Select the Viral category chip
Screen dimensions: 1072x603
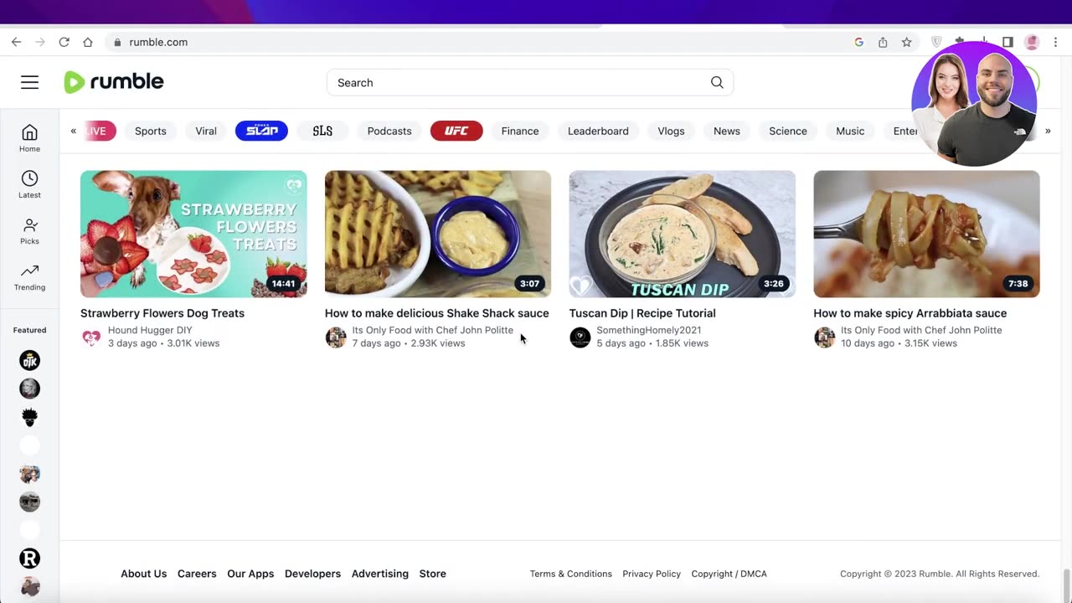tap(206, 131)
